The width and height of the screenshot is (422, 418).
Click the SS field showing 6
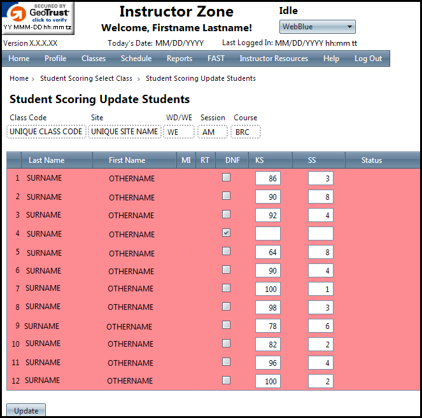(321, 326)
